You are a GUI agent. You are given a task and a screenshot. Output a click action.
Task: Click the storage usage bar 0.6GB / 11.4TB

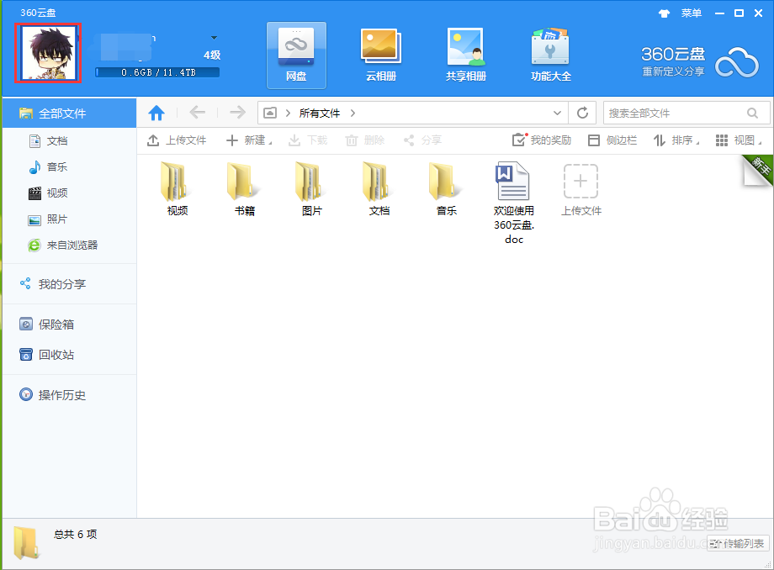(157, 72)
